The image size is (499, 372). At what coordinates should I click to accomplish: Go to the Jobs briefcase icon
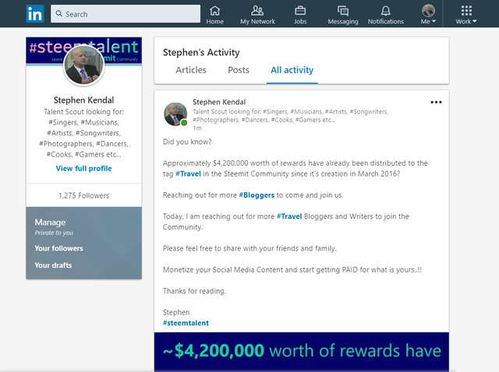(300, 14)
